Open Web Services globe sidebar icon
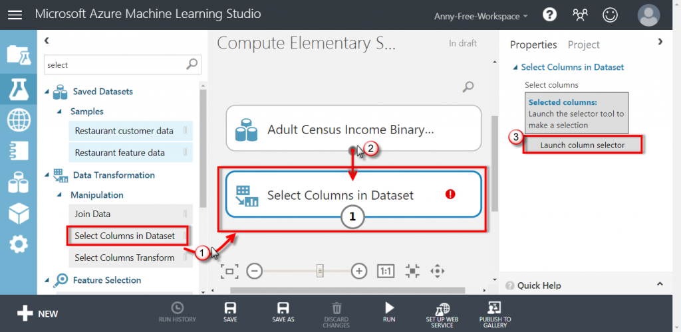Screen dimensions: 681x332 click(19, 120)
